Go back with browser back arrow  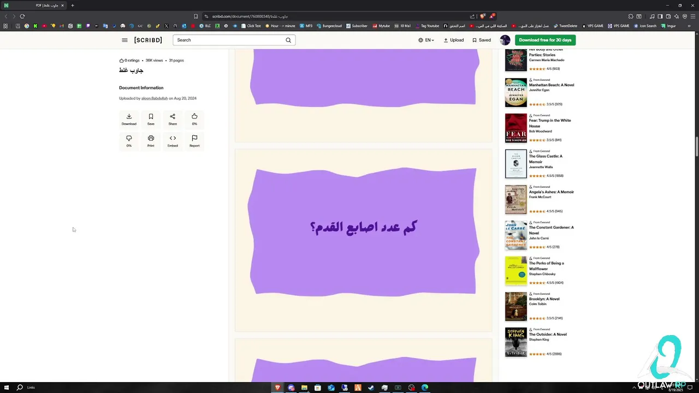click(6, 16)
